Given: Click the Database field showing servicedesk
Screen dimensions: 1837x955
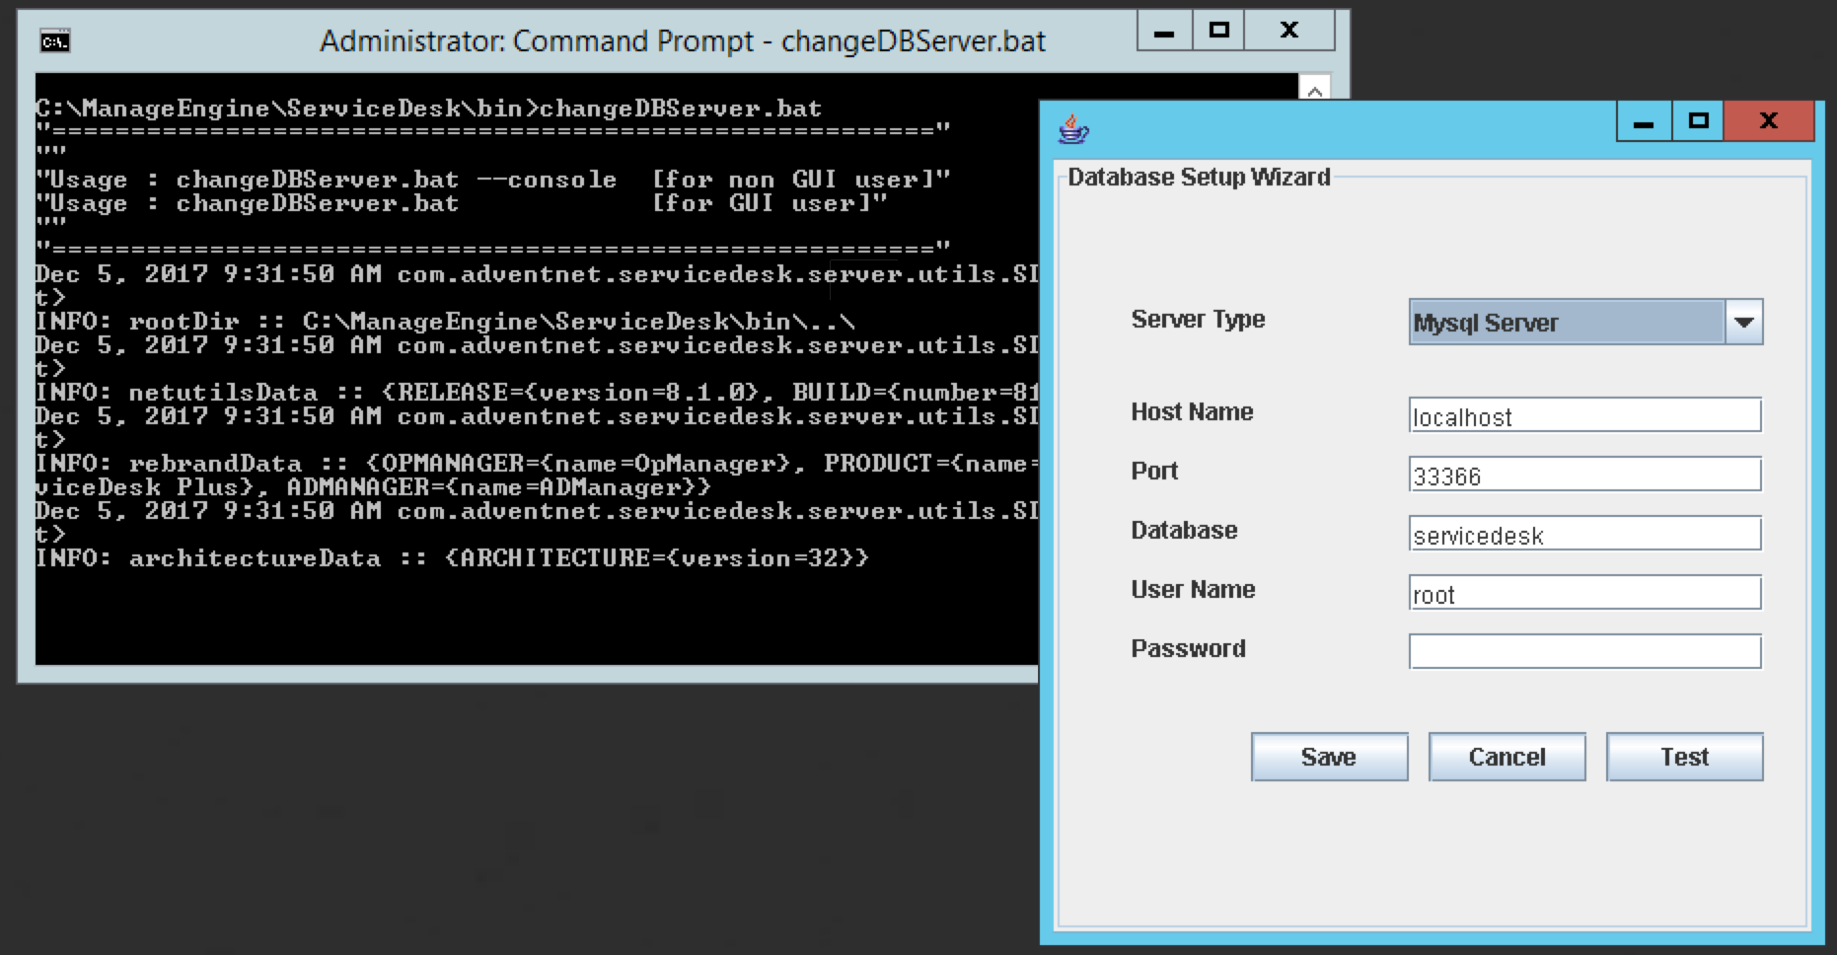Looking at the screenshot, I should click(x=1584, y=534).
